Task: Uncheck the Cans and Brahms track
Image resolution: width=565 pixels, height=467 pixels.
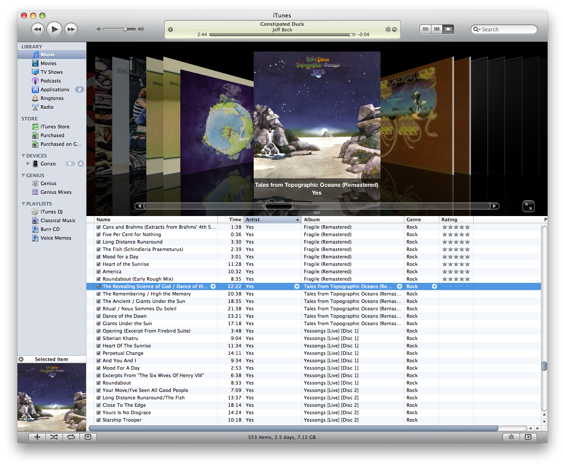Action: (x=99, y=227)
